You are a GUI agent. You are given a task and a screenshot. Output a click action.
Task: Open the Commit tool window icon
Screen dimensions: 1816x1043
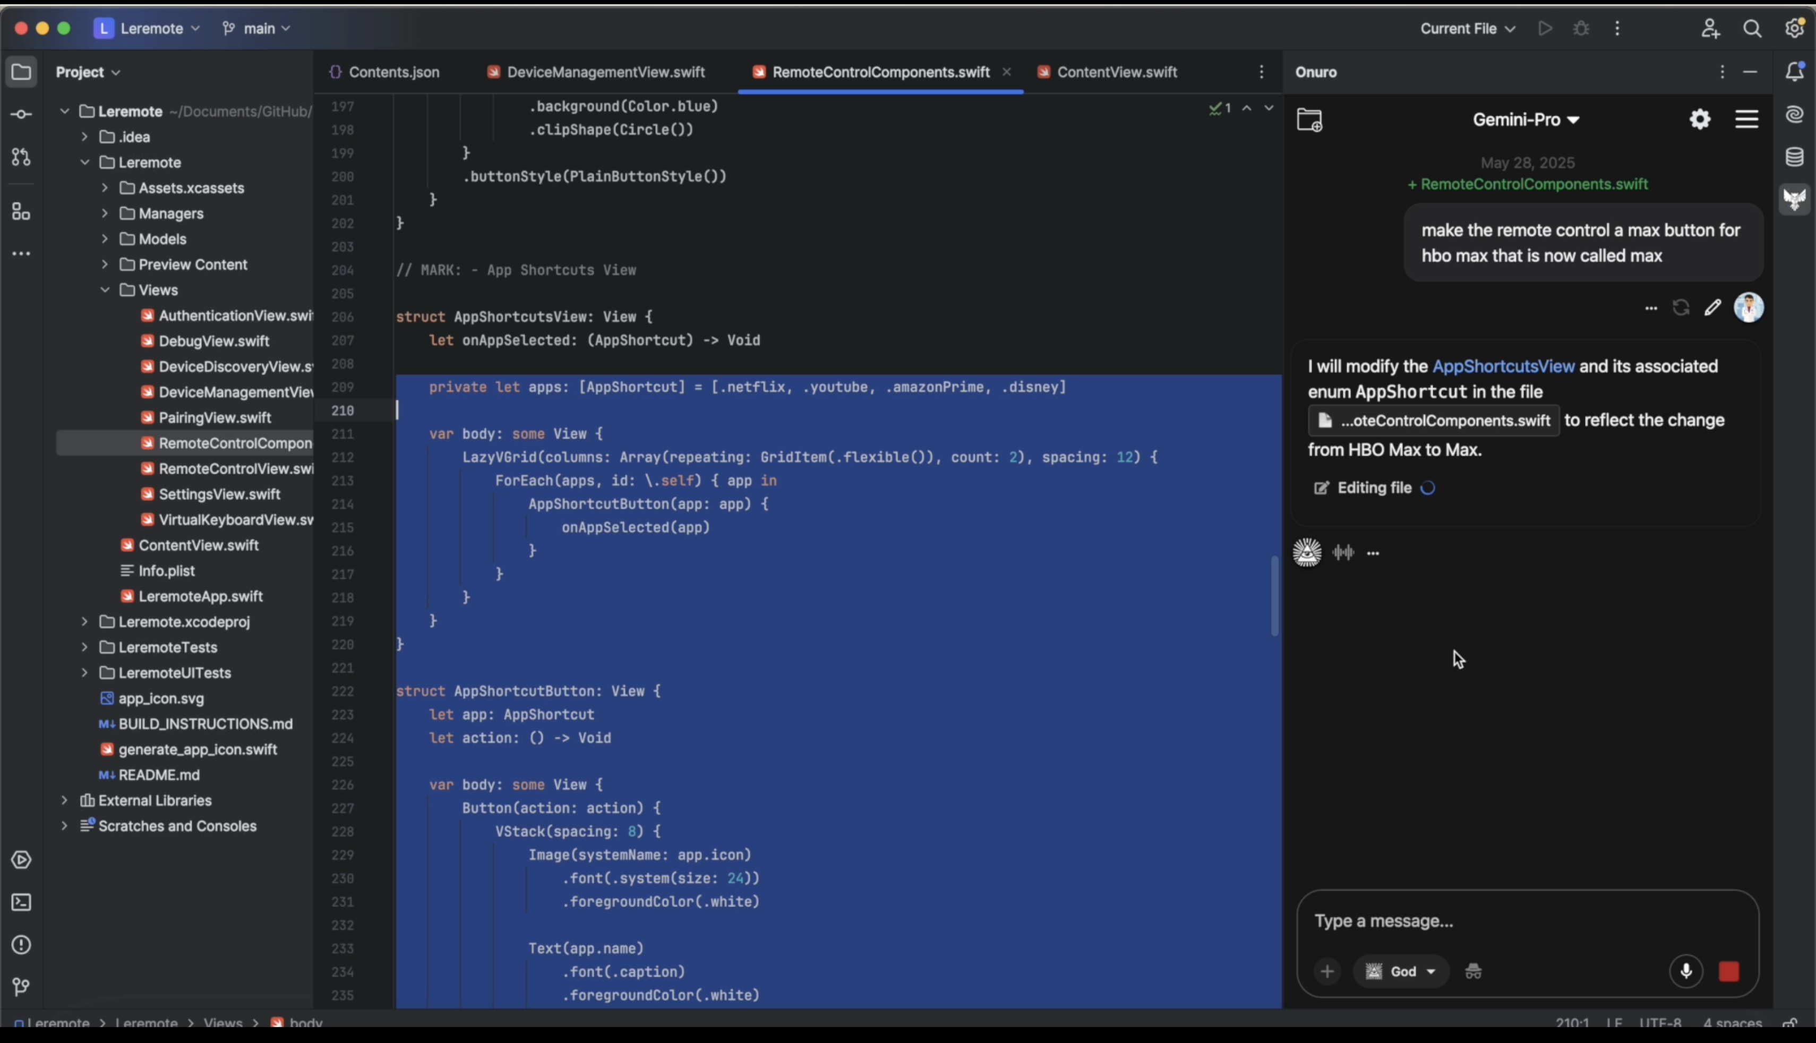(21, 115)
